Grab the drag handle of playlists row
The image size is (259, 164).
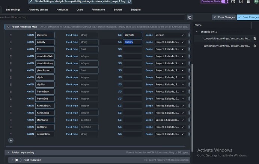(11, 35)
